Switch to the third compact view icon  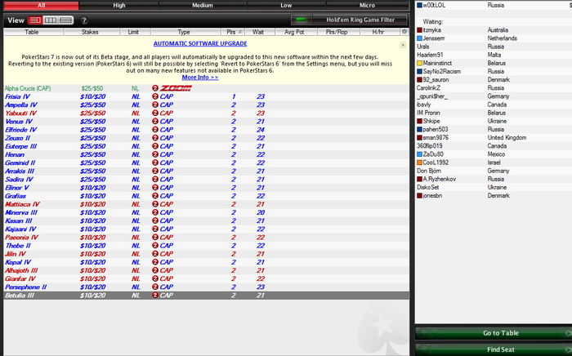click(x=65, y=20)
